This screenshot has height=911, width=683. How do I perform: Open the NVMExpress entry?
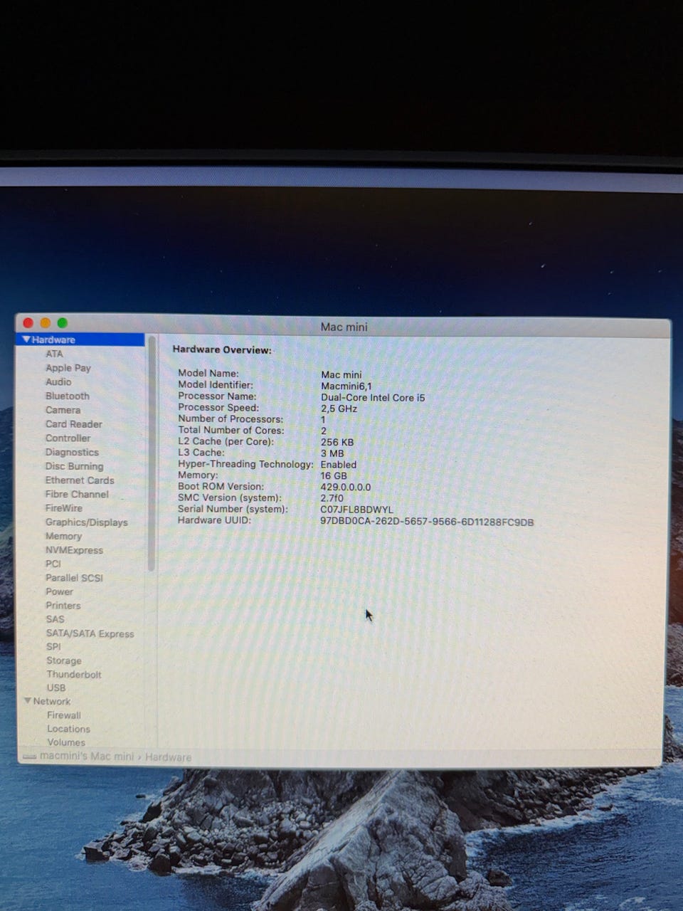pyautogui.click(x=74, y=550)
